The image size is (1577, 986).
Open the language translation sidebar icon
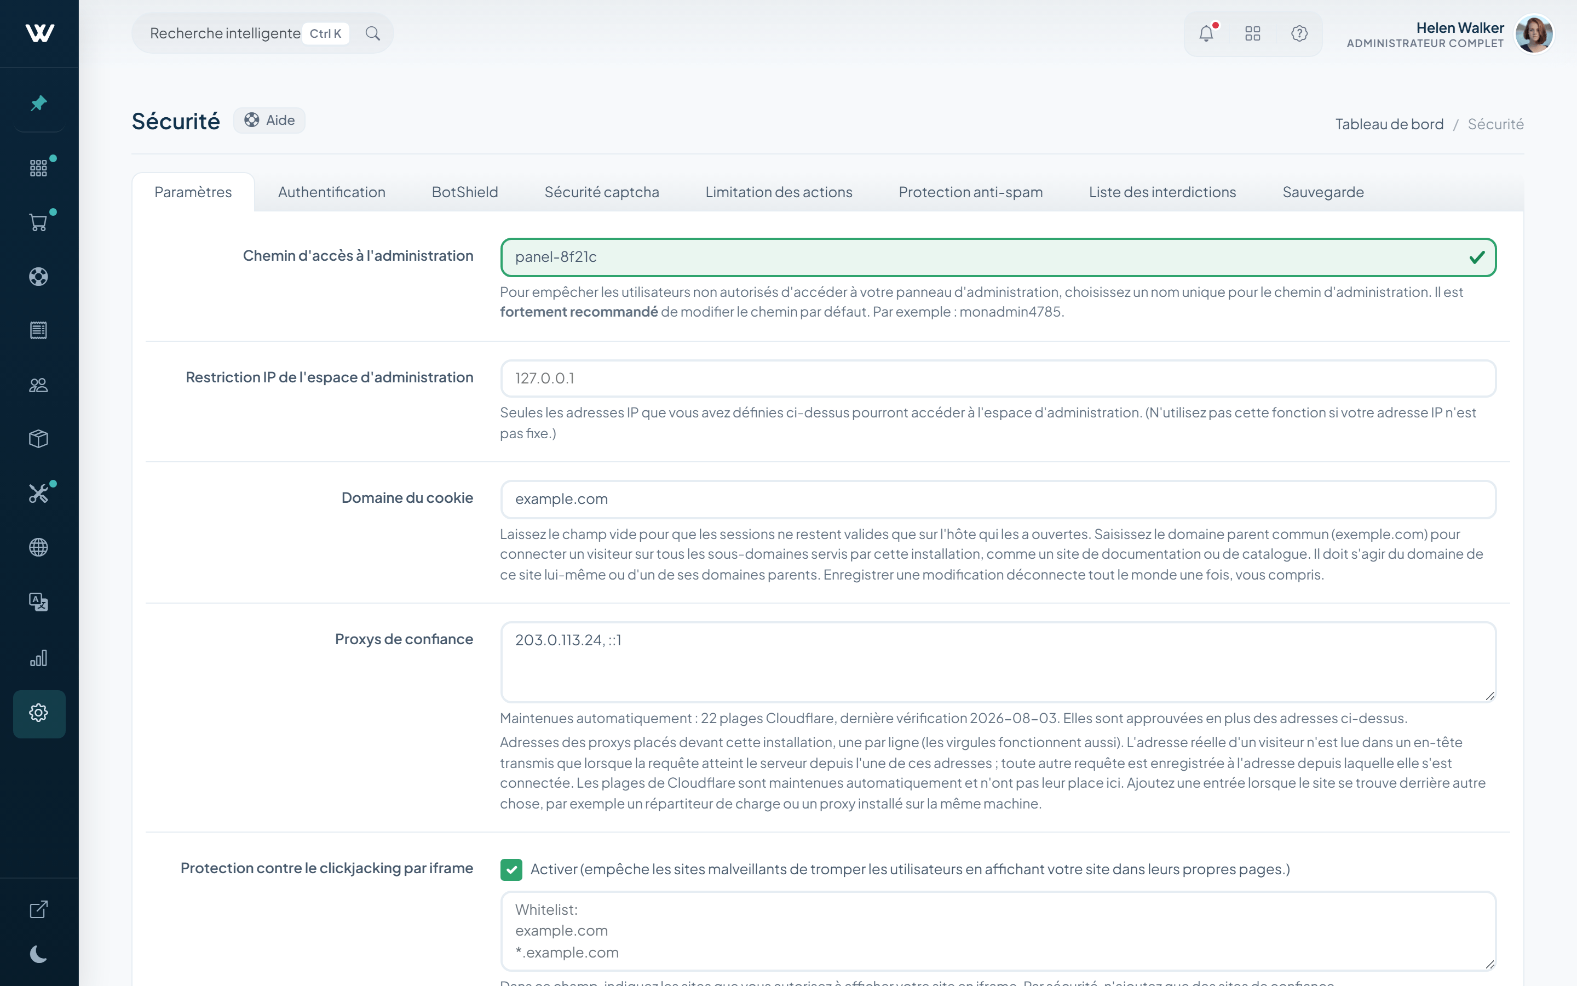coord(39,601)
